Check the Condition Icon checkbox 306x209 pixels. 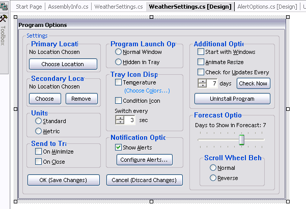(x=118, y=101)
